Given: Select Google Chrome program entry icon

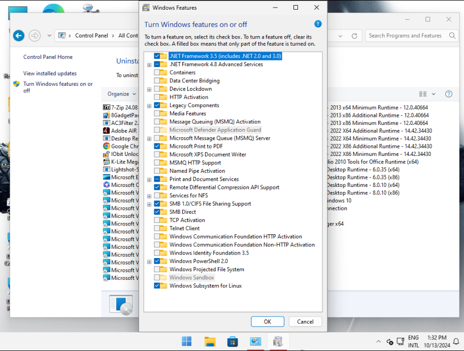Looking at the screenshot, I should tap(106, 146).
